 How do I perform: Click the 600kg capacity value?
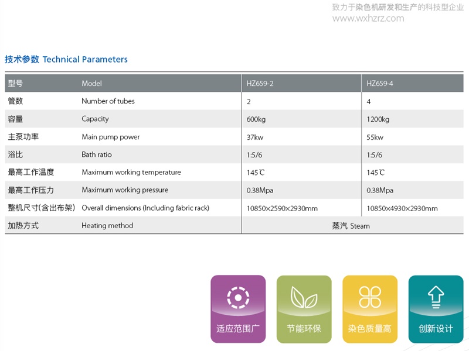[x=256, y=119]
